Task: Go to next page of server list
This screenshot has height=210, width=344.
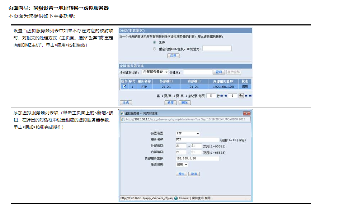Action: (x=246, y=96)
